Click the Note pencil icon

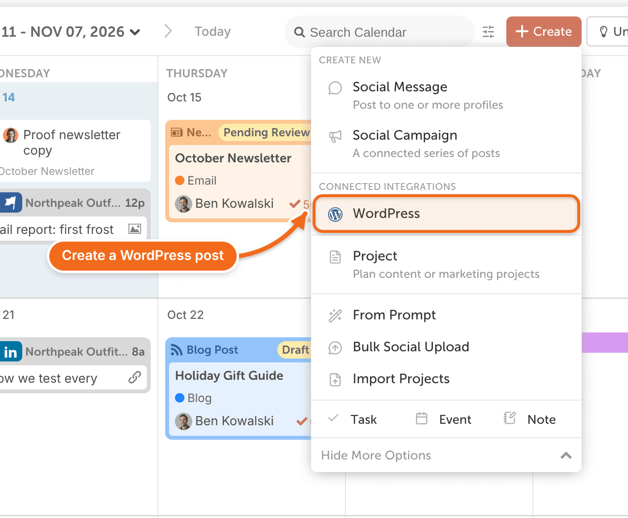point(510,418)
